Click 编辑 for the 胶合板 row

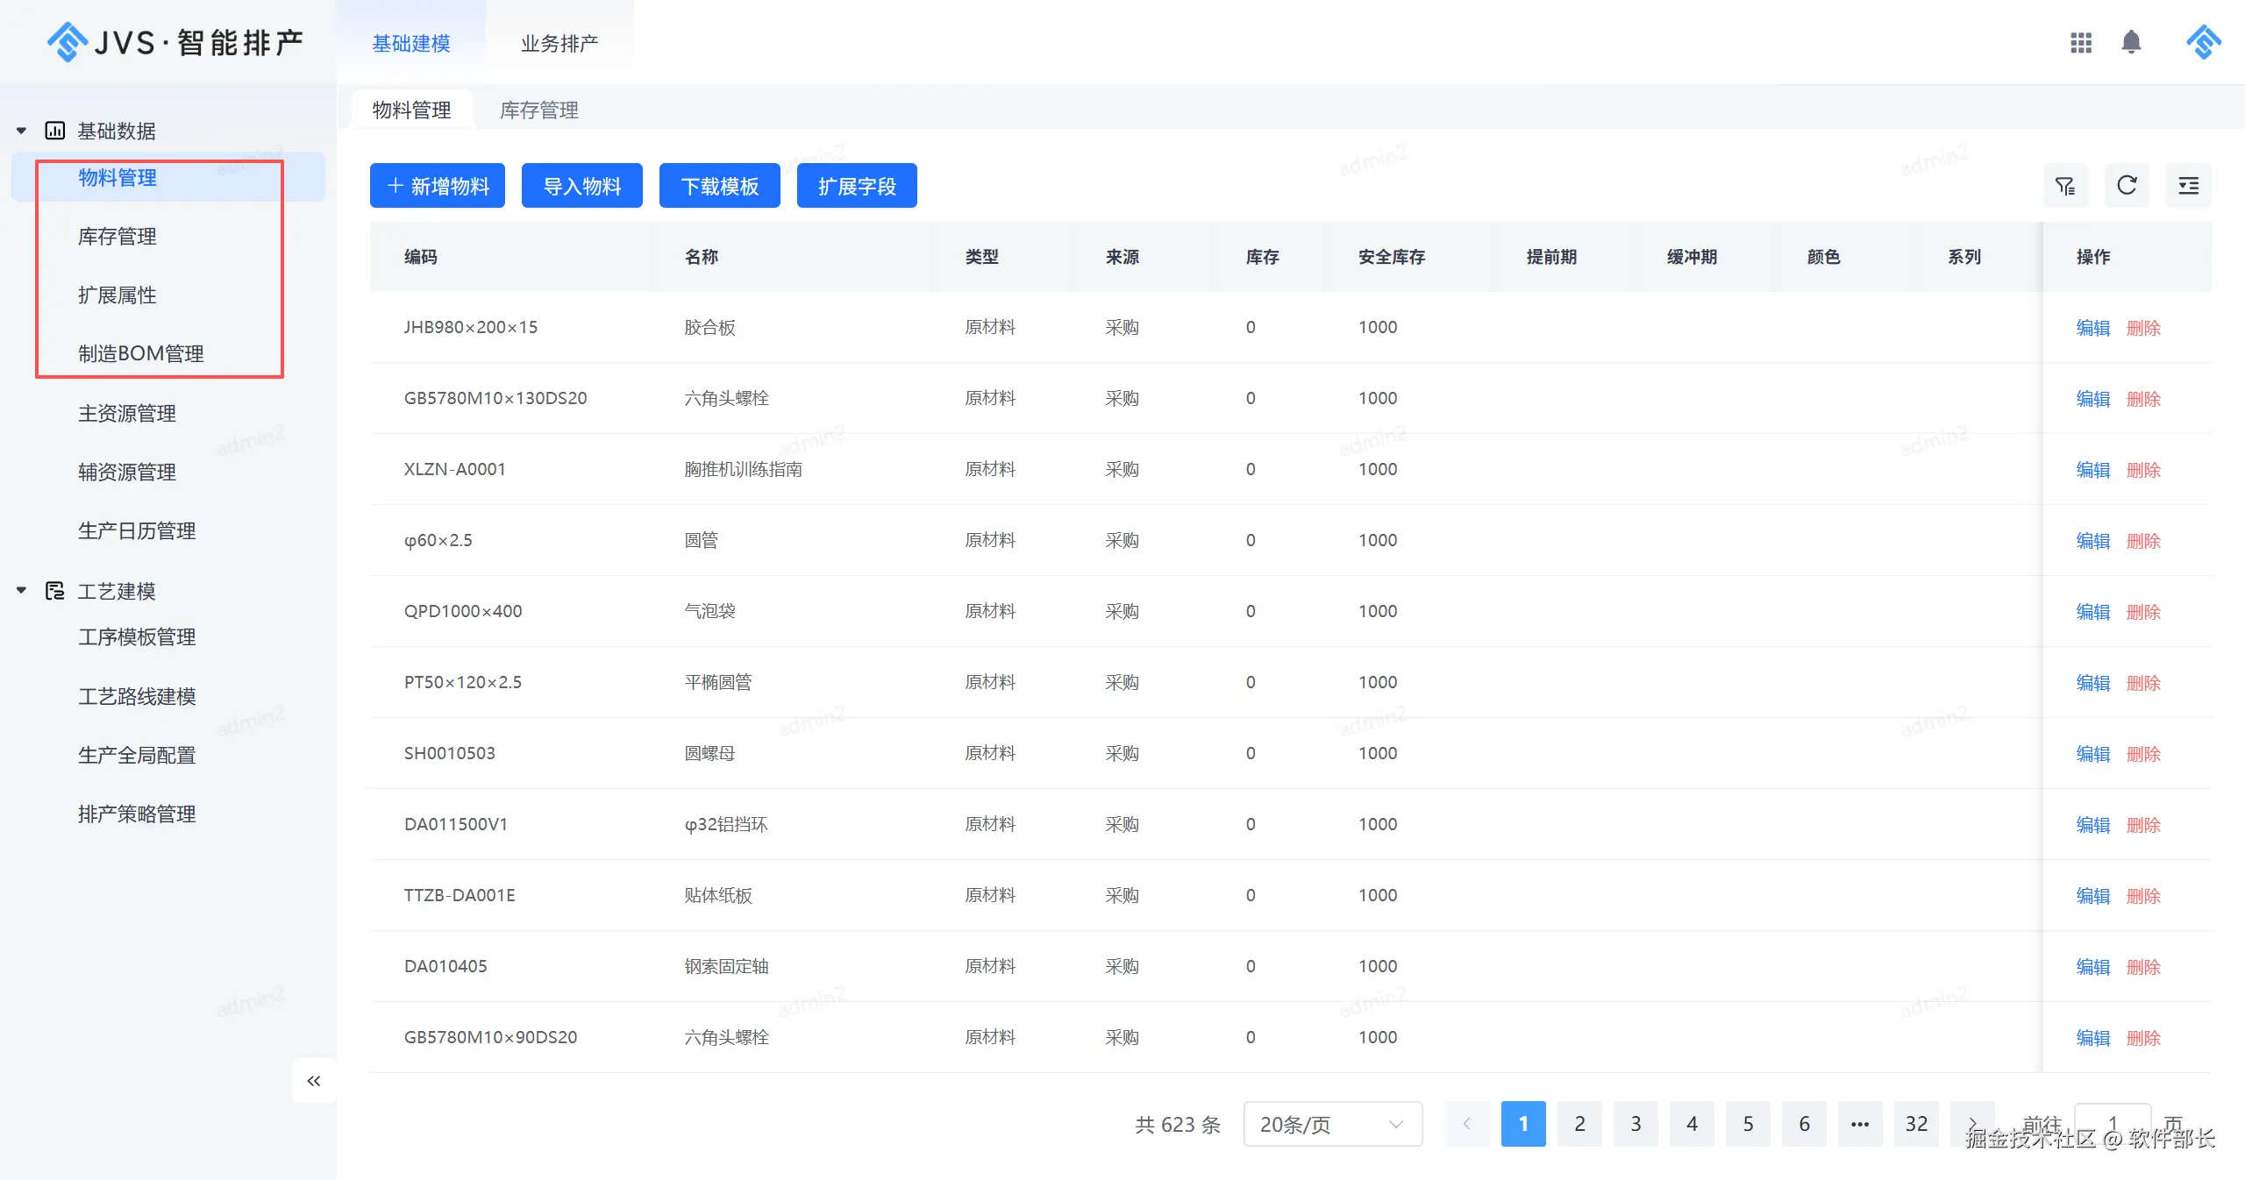point(2092,328)
